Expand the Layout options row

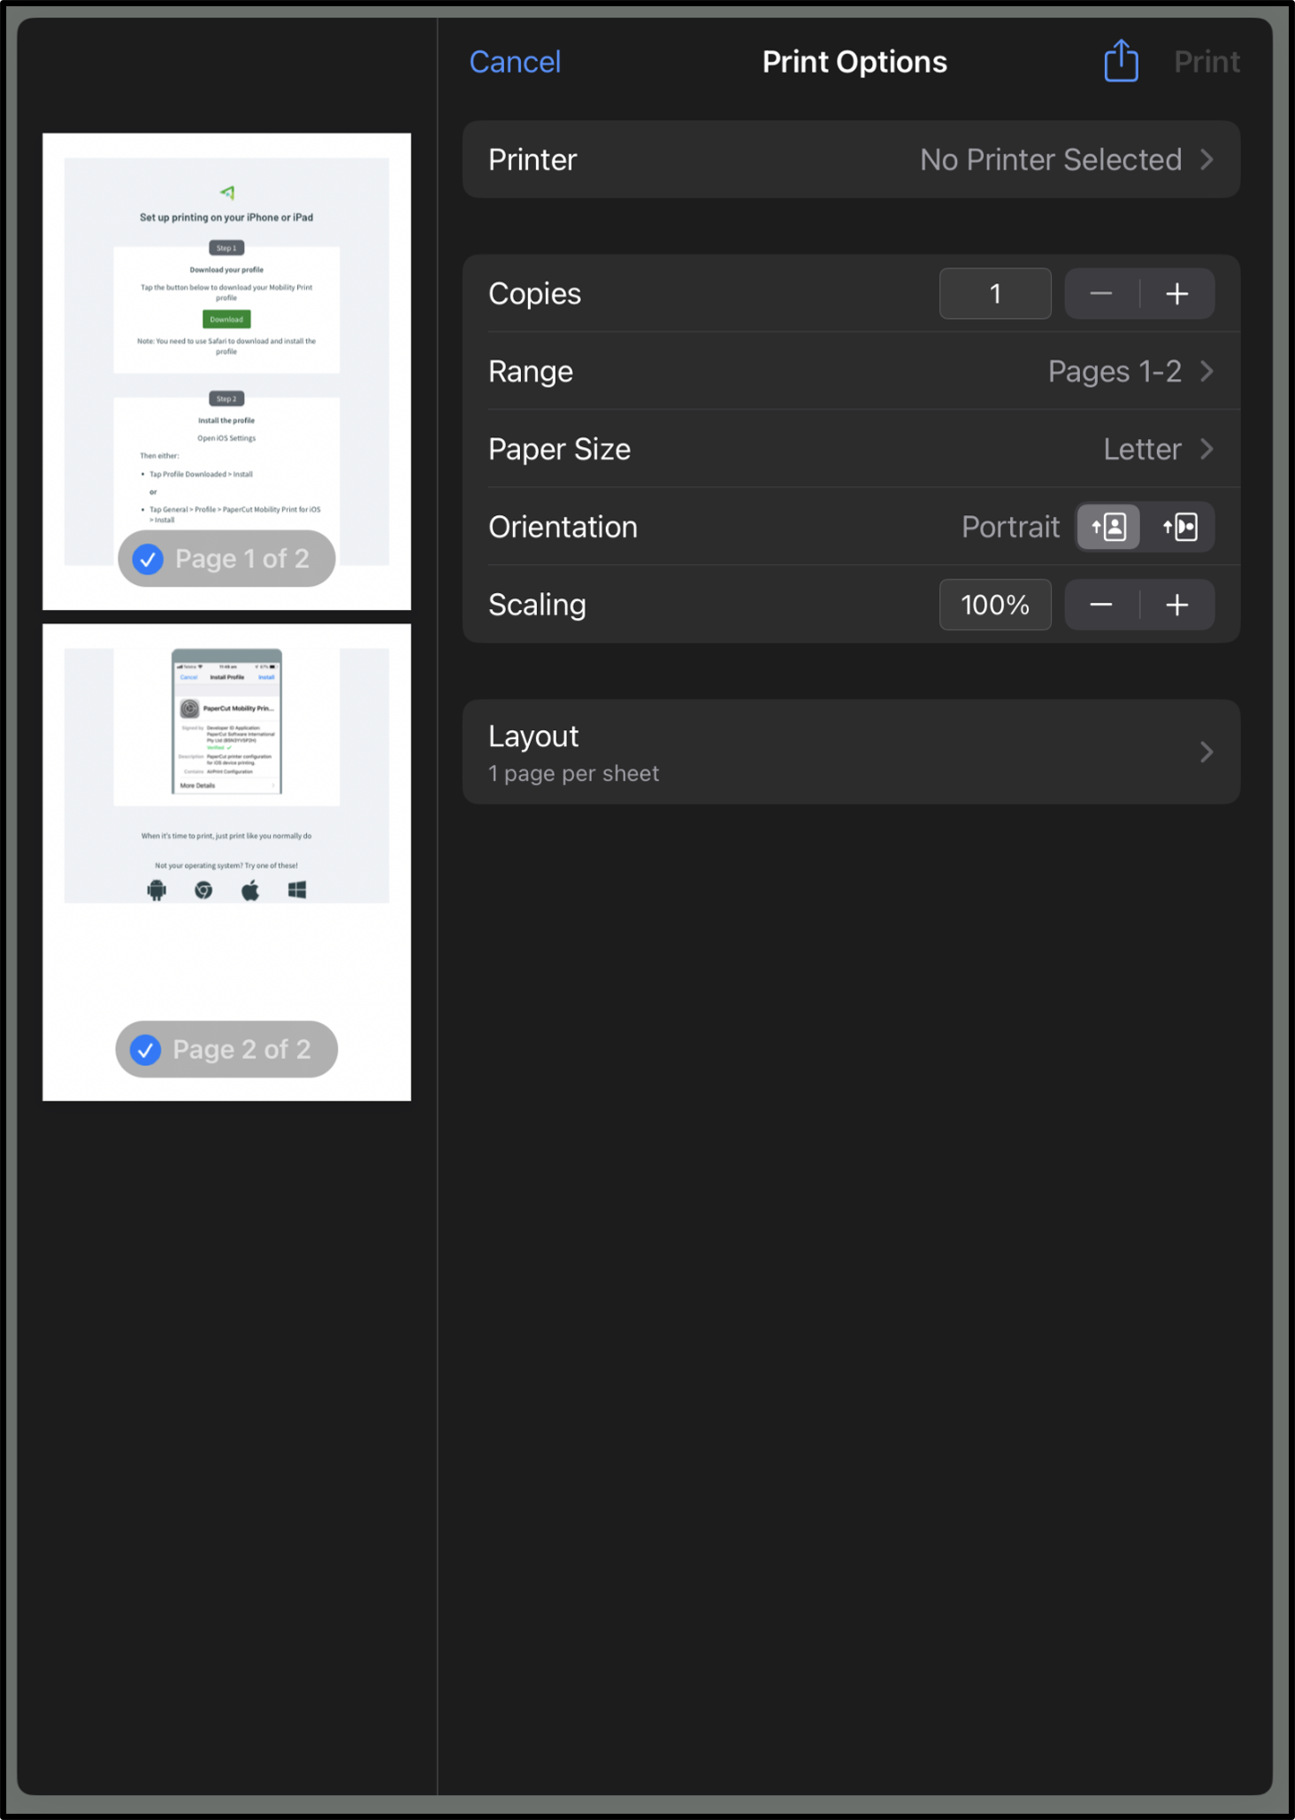pyautogui.click(x=851, y=752)
